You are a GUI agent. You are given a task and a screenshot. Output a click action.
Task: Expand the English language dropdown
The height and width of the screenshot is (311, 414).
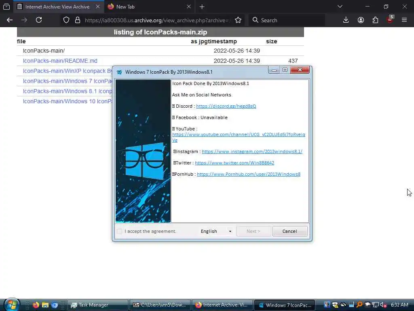pos(216,231)
